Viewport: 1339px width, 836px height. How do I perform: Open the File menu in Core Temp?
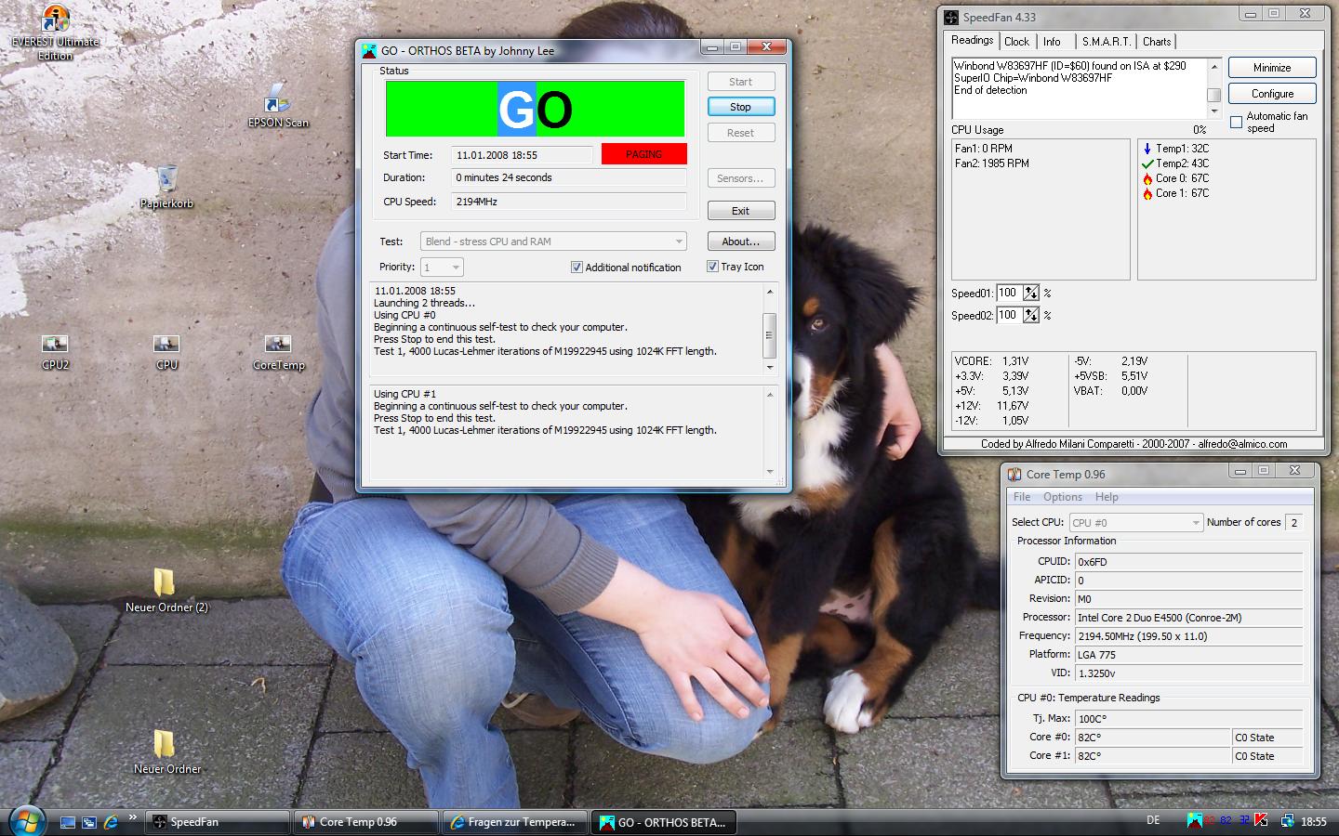pyautogui.click(x=1022, y=497)
